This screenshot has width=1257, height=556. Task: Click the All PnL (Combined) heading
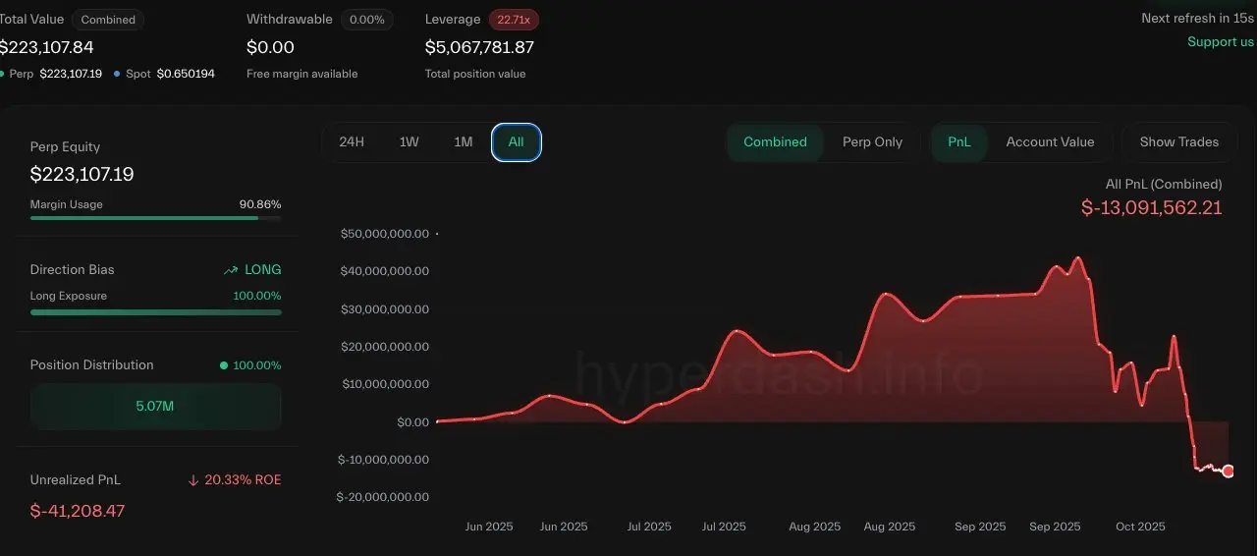tap(1164, 184)
